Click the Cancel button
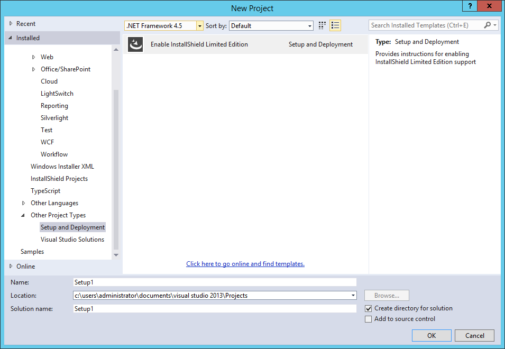505x349 pixels. click(474, 335)
